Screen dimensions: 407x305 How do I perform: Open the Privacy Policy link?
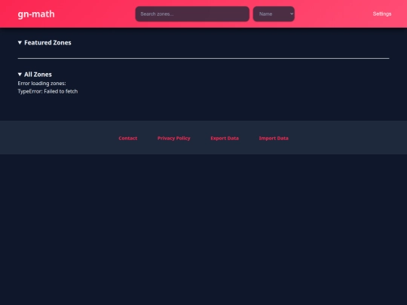173,139
